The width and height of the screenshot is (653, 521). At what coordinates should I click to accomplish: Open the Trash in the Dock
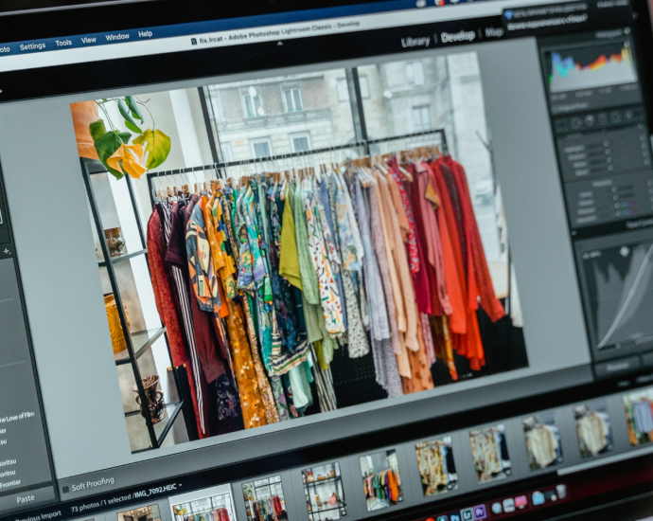point(561,492)
